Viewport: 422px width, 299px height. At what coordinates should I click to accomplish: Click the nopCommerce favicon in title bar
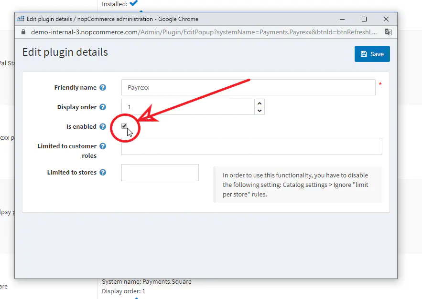click(x=21, y=19)
